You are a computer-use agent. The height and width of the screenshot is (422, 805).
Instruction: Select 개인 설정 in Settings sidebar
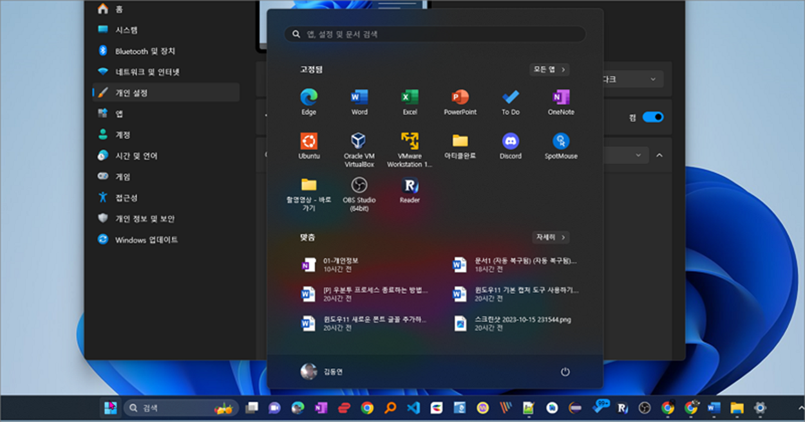click(166, 93)
